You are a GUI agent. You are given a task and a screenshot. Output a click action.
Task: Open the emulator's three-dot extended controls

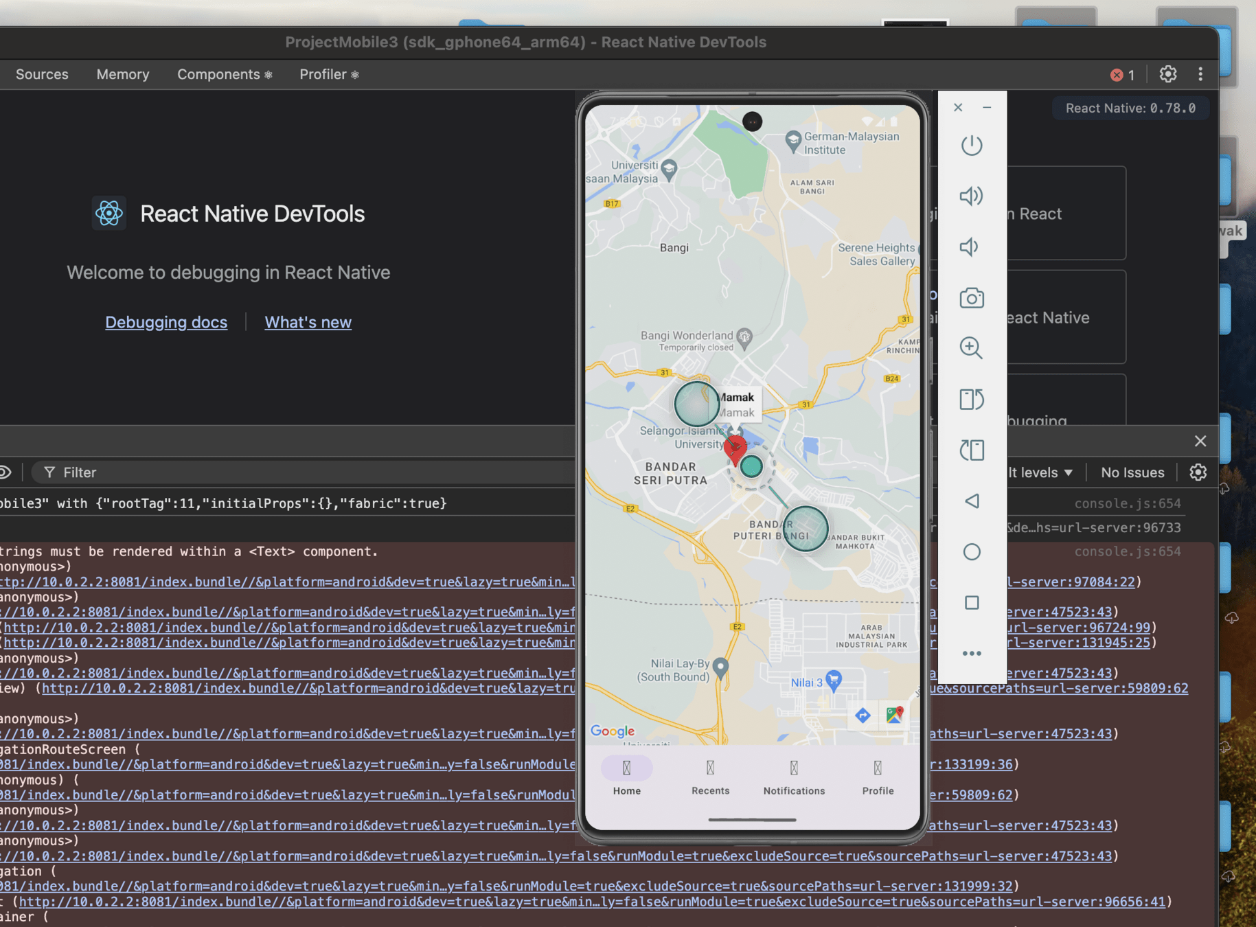[x=972, y=653]
